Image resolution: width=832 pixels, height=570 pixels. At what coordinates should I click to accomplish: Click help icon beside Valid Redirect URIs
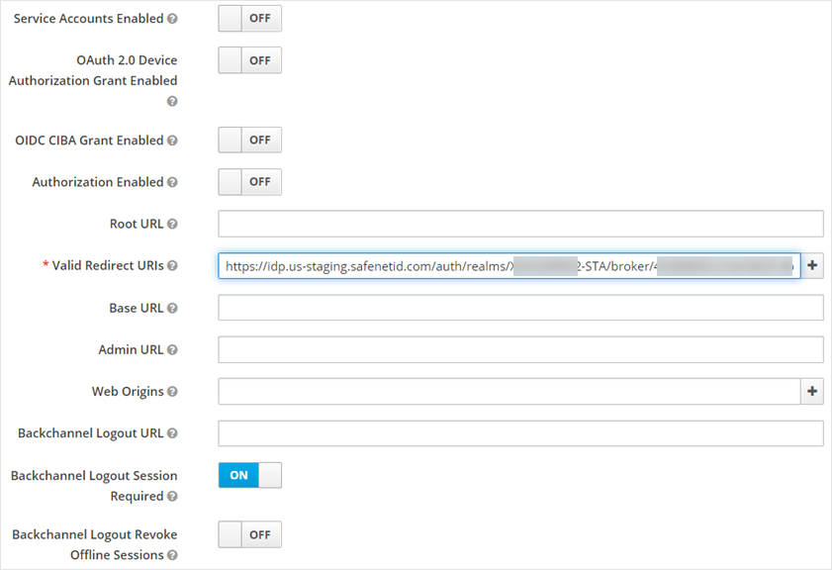click(172, 266)
